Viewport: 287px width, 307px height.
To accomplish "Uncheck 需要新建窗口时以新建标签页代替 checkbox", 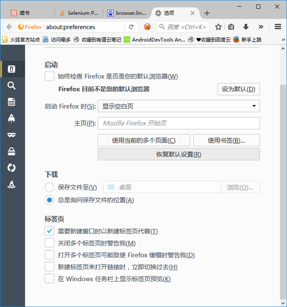I will [49, 231].
